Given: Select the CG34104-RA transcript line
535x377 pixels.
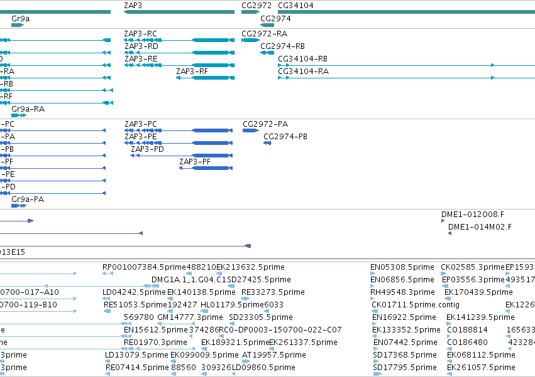Looking at the screenshot, I should click(406, 78).
